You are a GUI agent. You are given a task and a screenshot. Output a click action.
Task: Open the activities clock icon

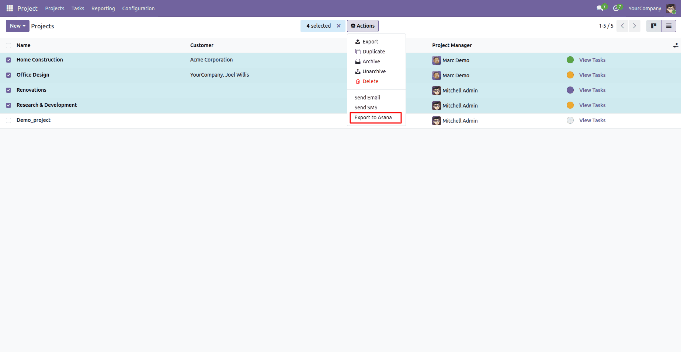[x=616, y=8]
